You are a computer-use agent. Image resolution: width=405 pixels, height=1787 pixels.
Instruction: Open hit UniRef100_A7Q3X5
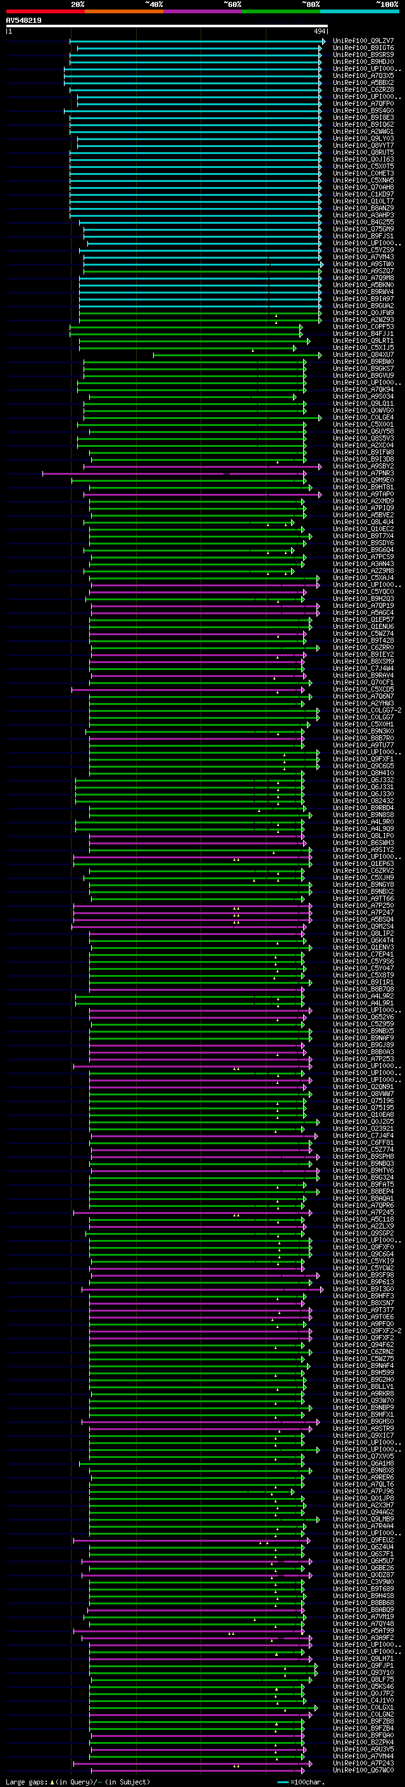363,76
